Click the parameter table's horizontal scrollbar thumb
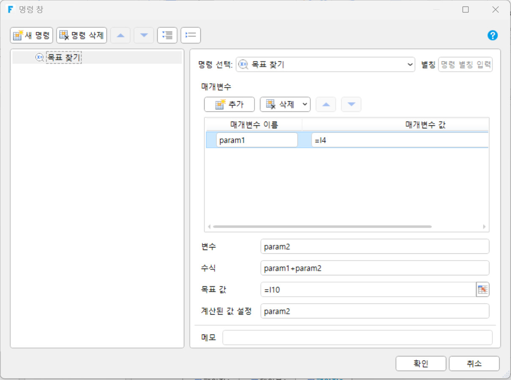This screenshot has width=511, height=380. click(322, 227)
